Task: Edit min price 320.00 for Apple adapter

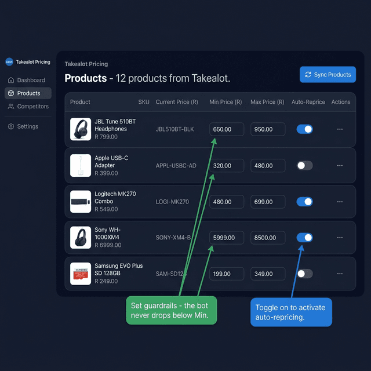Action: click(x=227, y=166)
